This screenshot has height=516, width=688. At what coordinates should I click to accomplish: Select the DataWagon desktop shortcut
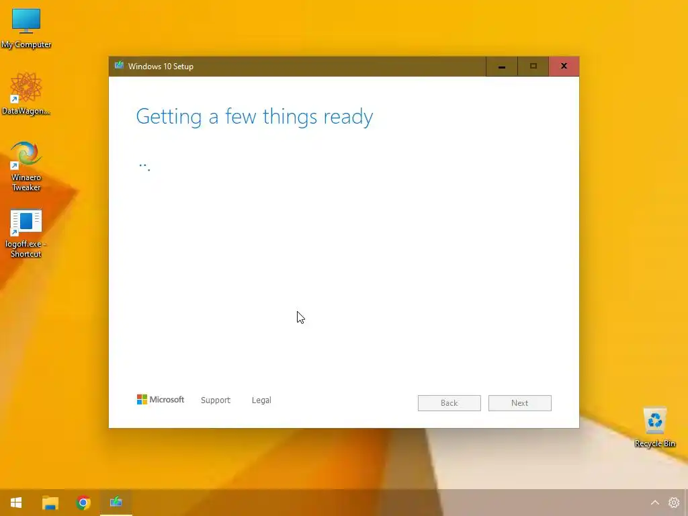click(26, 94)
